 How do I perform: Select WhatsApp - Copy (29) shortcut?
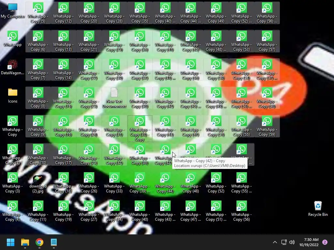114,41
